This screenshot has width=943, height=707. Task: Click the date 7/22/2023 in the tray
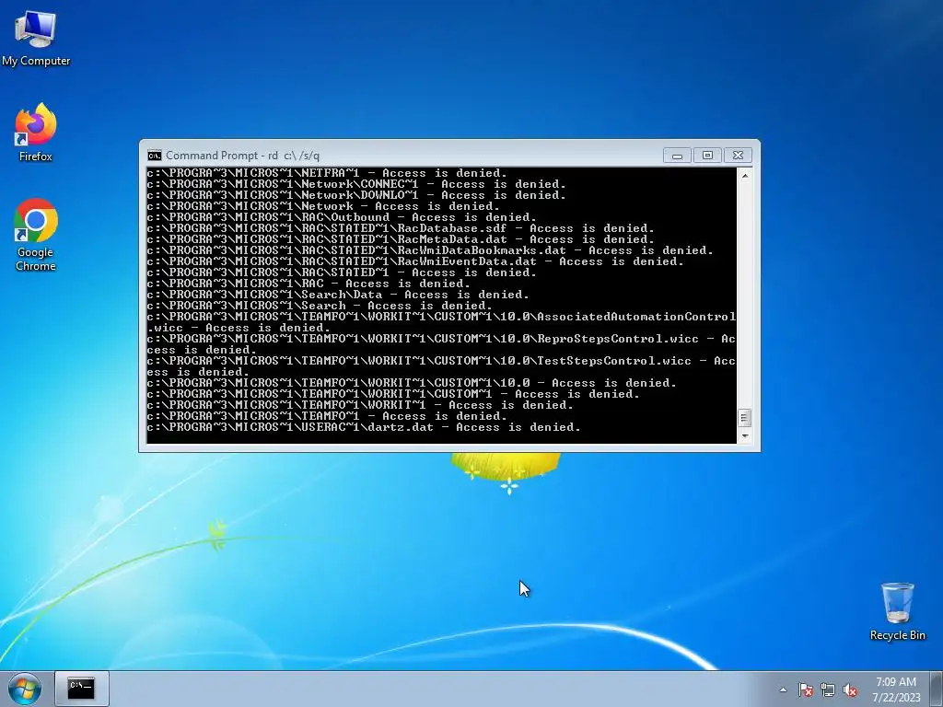coord(896,698)
